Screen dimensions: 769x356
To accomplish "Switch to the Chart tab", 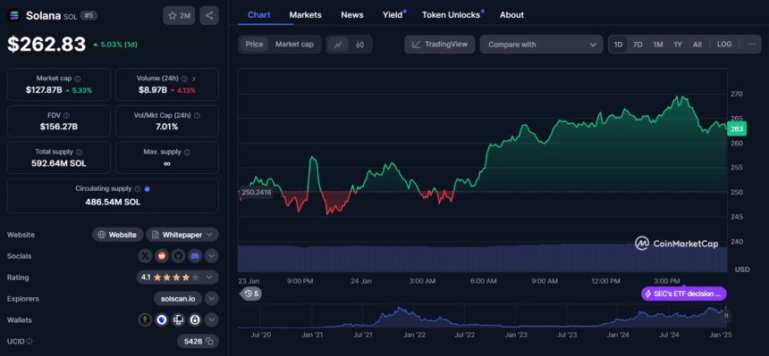I will tap(259, 14).
